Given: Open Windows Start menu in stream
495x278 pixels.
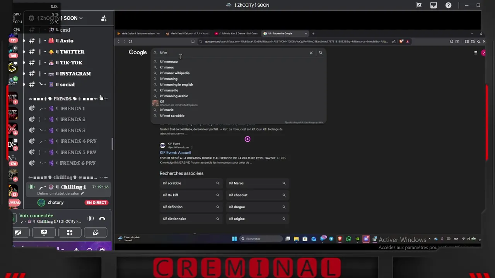Looking at the screenshot, I should pyautogui.click(x=234, y=239).
